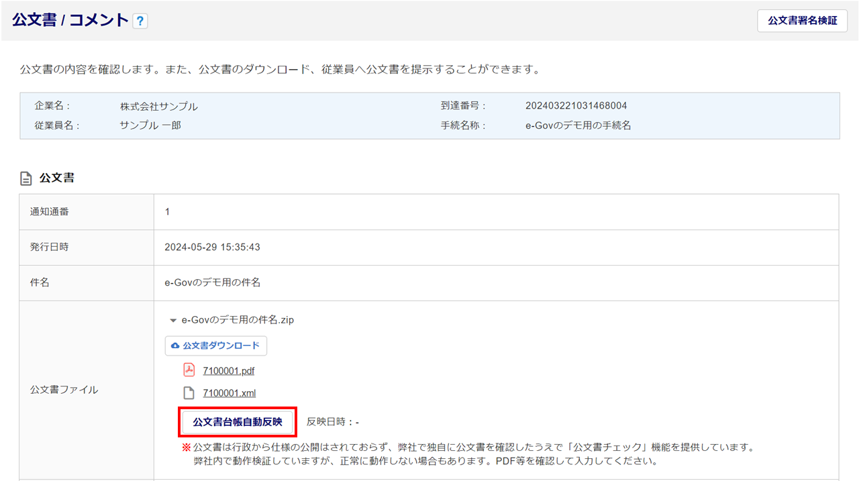
Task: Click the 発行日時 row label
Action: point(50,248)
